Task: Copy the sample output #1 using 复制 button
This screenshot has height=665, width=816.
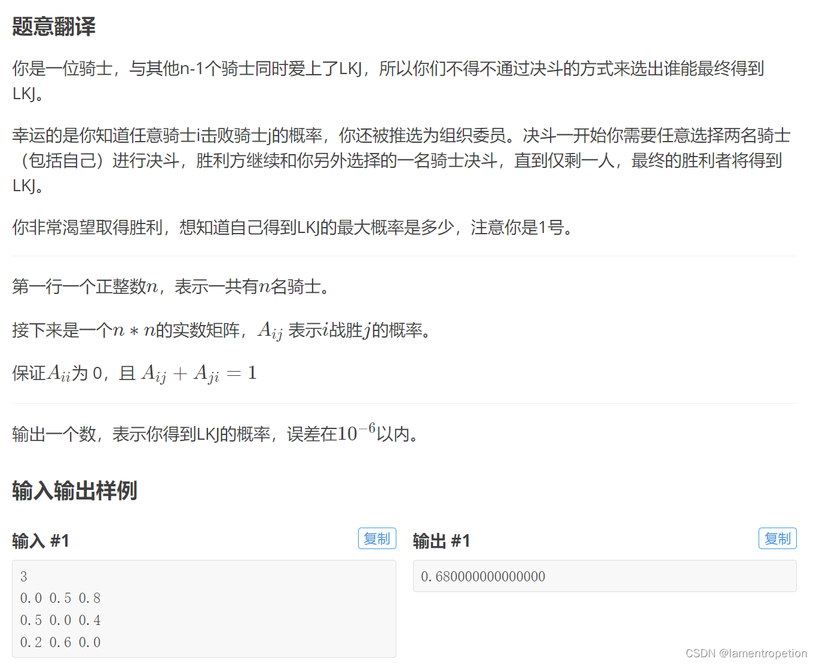Action: pos(777,538)
